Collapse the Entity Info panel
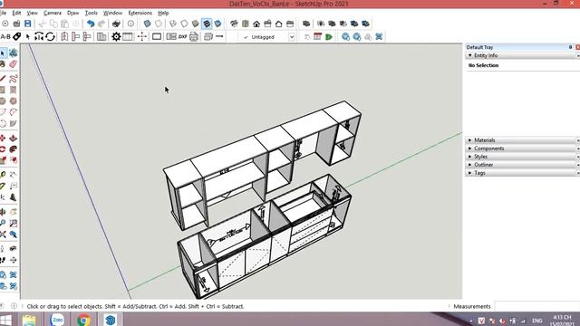580x326 pixels. pyautogui.click(x=470, y=55)
